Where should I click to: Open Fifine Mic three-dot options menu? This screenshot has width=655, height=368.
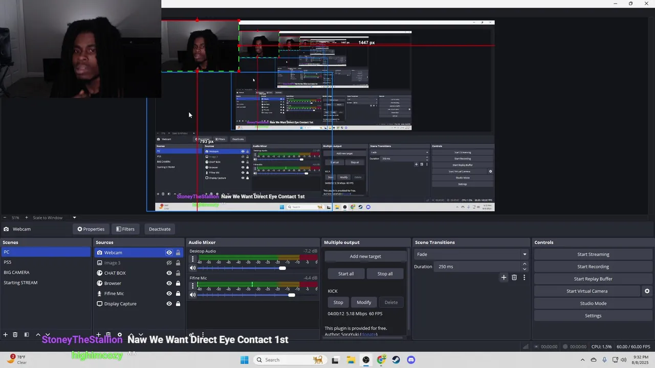click(x=193, y=286)
